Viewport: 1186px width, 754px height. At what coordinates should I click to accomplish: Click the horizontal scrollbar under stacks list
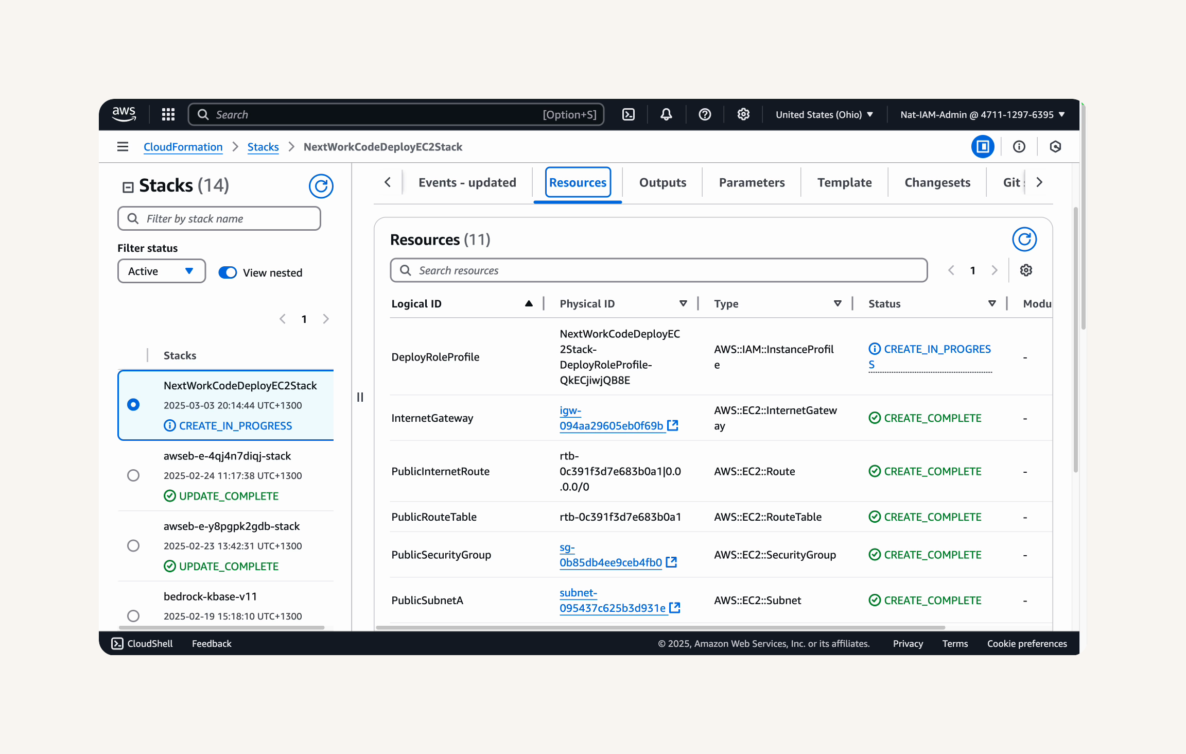coord(222,627)
